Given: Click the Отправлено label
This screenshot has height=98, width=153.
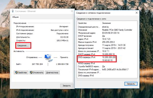Looking at the screenshot, I should click(32, 57).
